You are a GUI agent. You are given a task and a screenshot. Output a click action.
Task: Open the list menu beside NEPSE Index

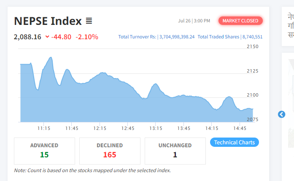click(x=89, y=21)
